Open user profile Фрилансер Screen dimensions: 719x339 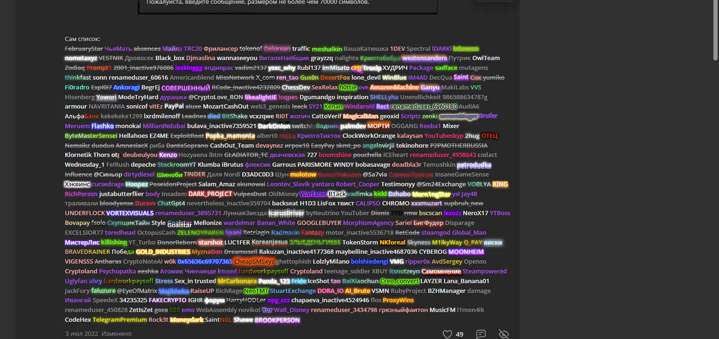point(221,48)
